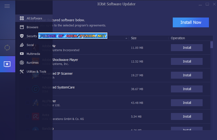Click the Size column header
The image size is (217, 140).
134,38
